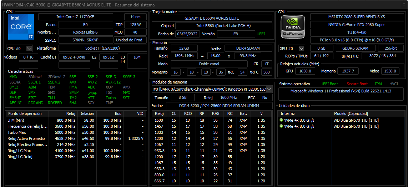The height and width of the screenshot is (187, 408).
Task: Close the Resumen del sistema window
Action: [x=404, y=4]
